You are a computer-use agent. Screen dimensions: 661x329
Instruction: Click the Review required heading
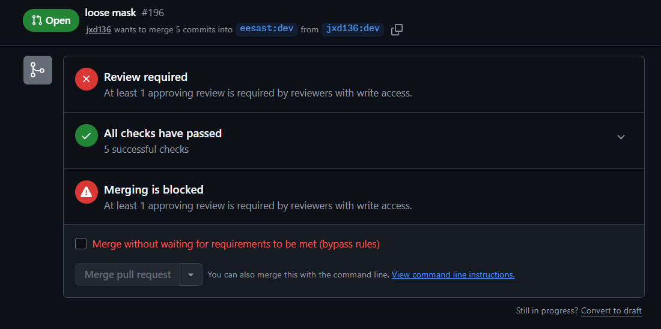click(145, 77)
